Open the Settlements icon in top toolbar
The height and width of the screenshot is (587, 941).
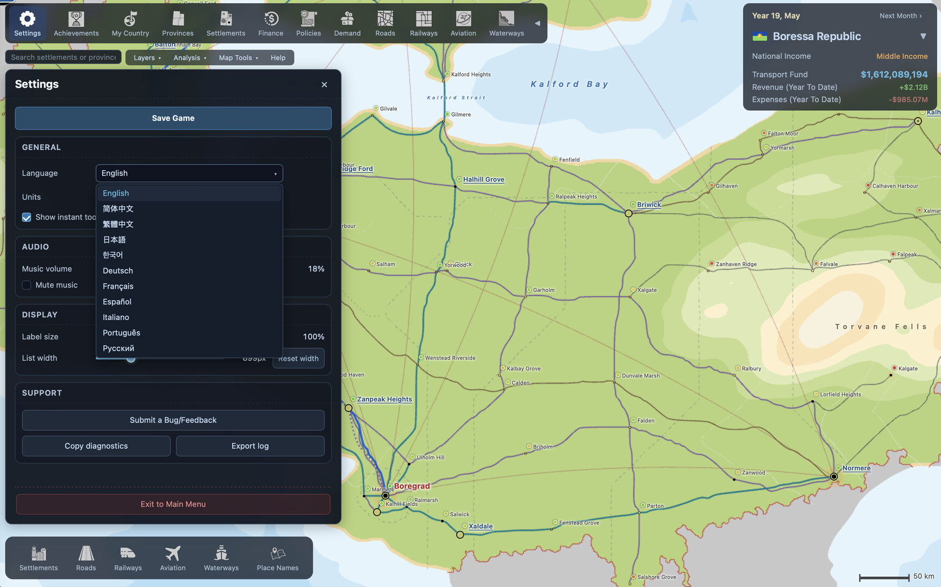226,24
